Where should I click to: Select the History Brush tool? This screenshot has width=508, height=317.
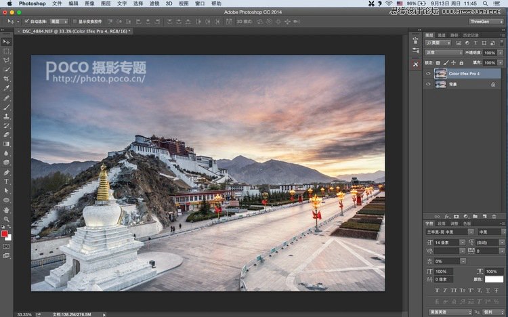(x=6, y=125)
